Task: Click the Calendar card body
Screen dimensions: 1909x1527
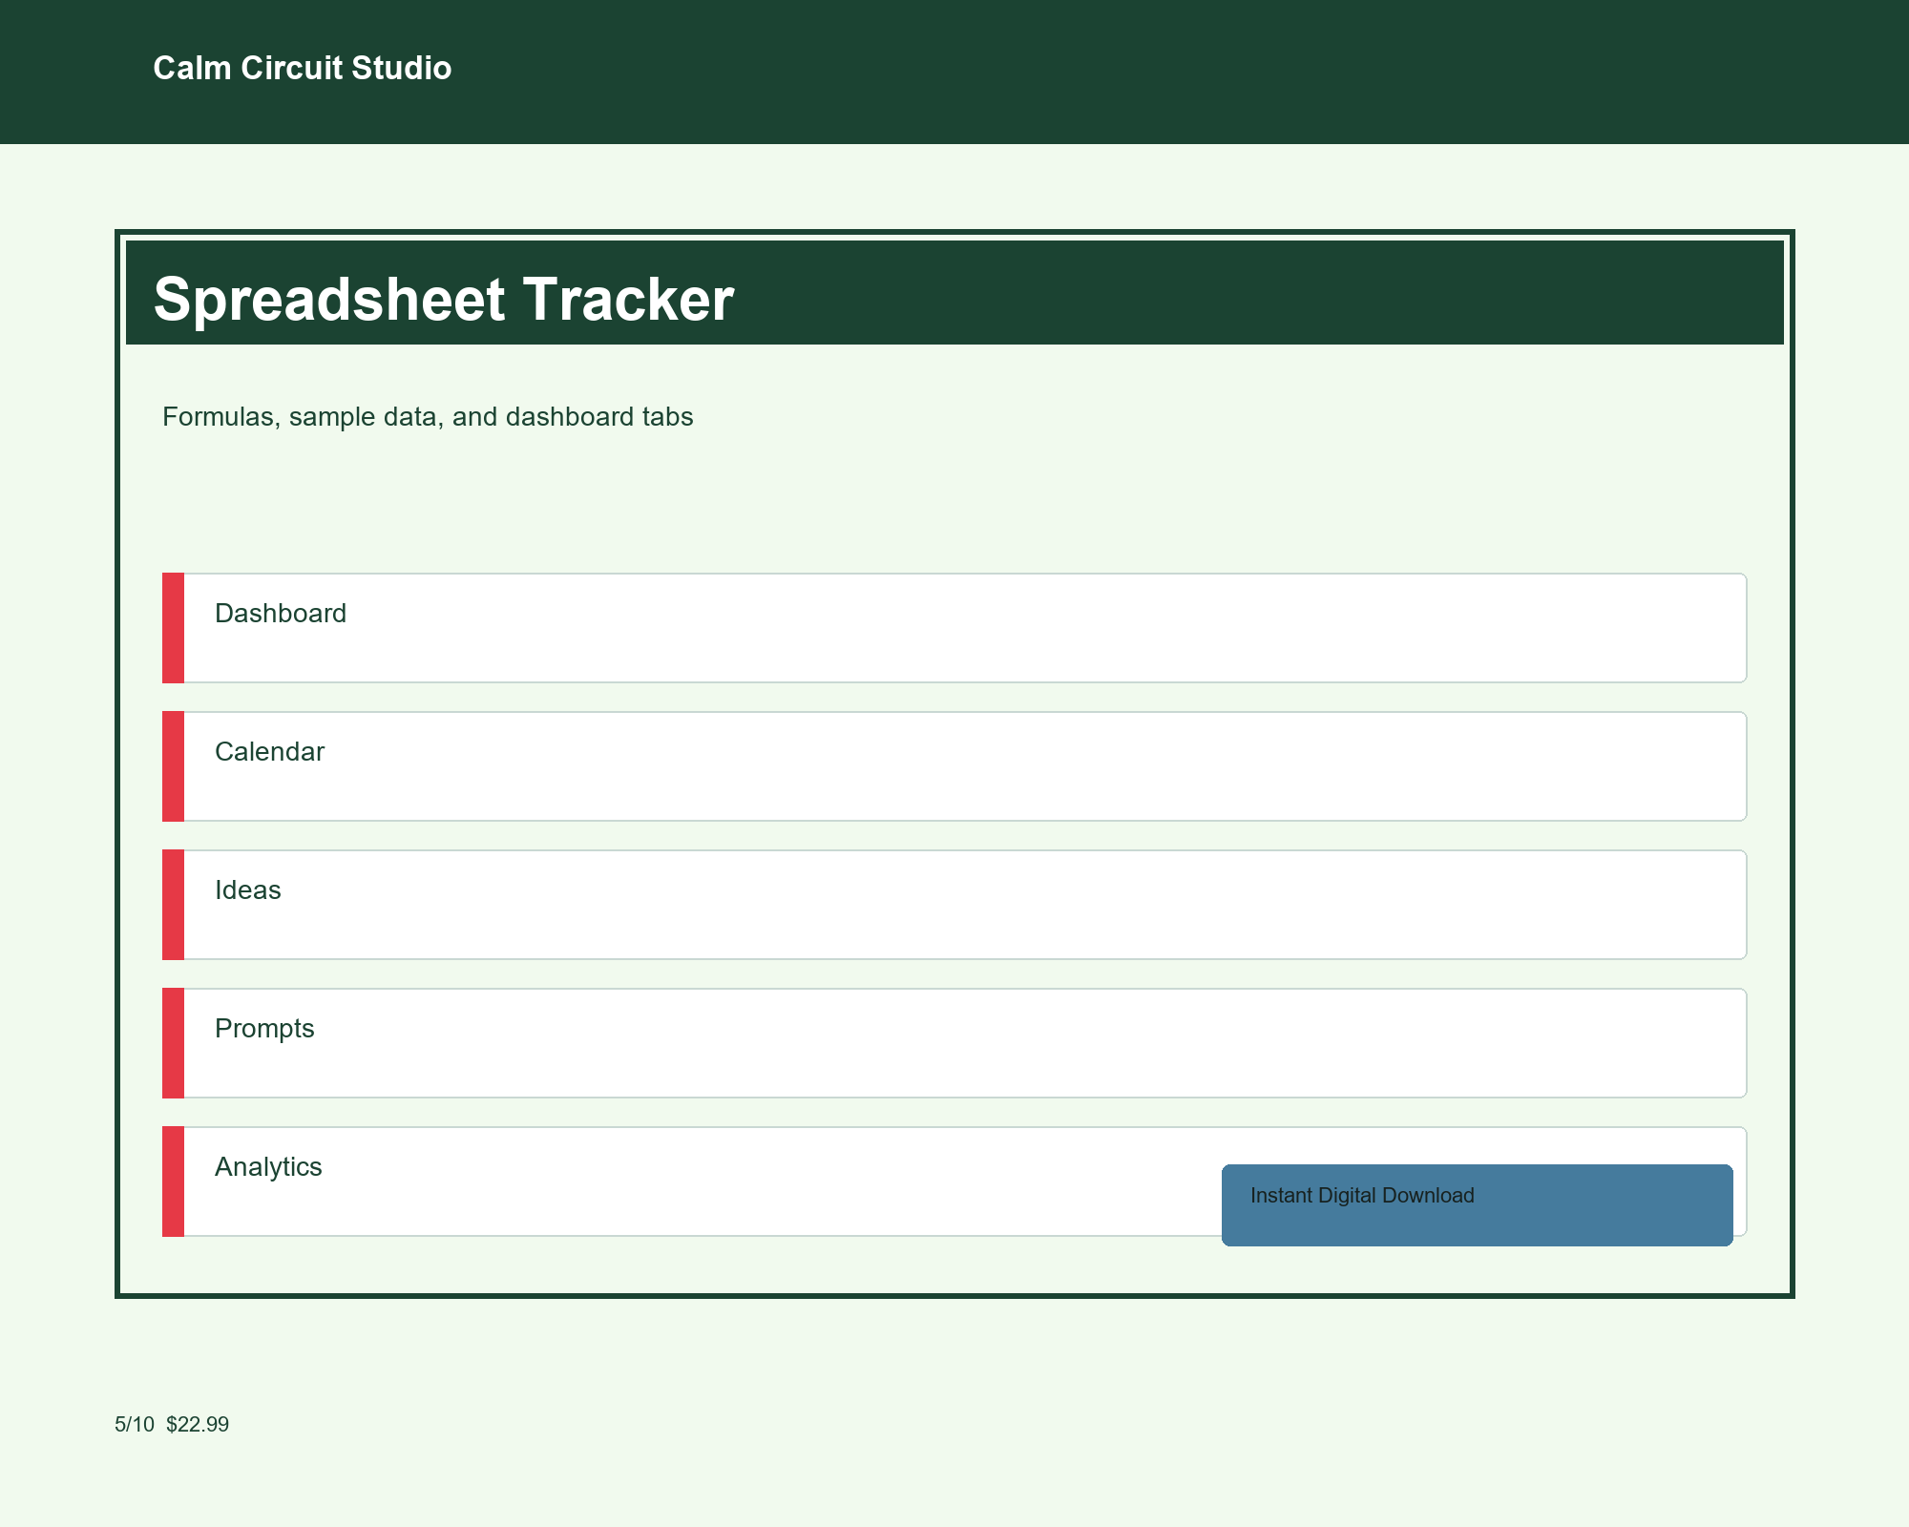Action: 954,765
